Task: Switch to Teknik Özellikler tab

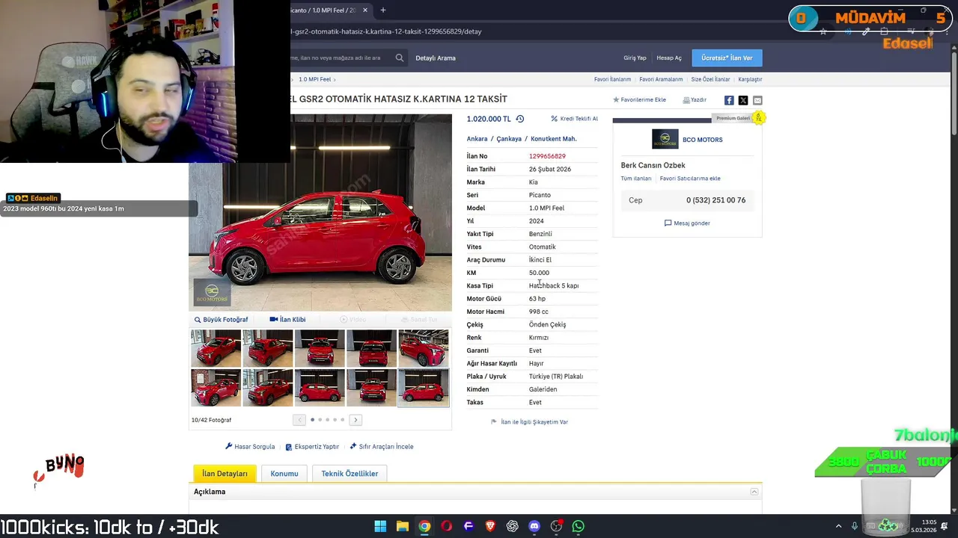Action: tap(350, 474)
